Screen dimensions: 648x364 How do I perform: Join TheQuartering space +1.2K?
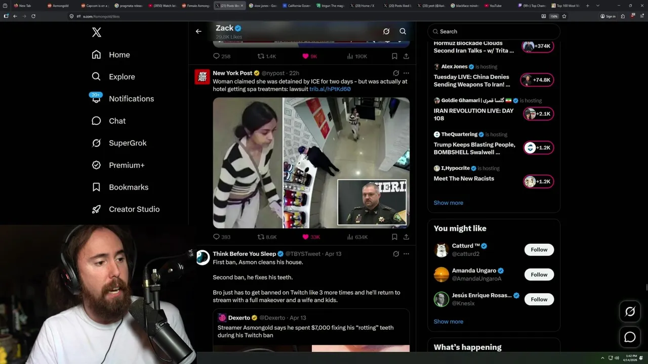pyautogui.click(x=539, y=148)
